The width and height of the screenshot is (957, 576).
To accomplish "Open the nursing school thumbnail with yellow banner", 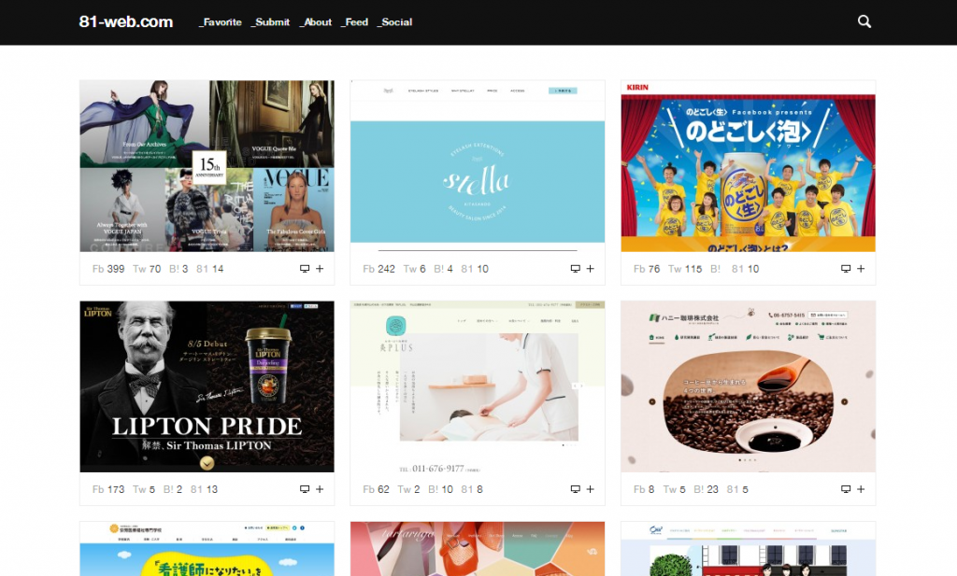I will [207, 549].
